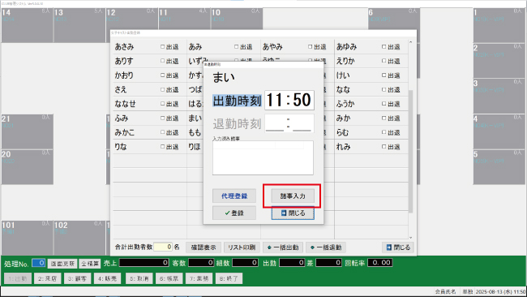
Task: Select cast name あゆみ in the list
Action: (x=346, y=47)
